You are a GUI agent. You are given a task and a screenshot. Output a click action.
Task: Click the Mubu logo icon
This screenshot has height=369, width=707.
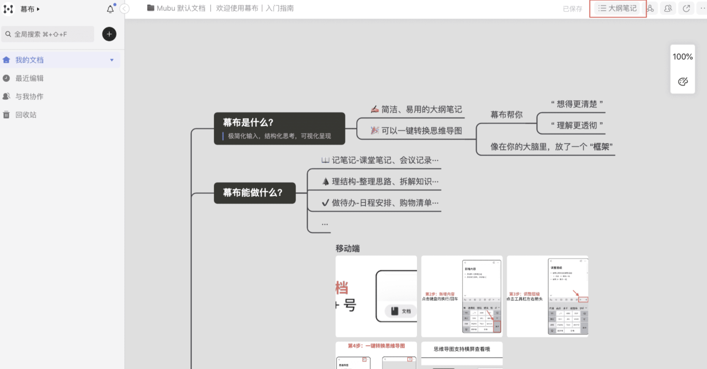(x=8, y=9)
